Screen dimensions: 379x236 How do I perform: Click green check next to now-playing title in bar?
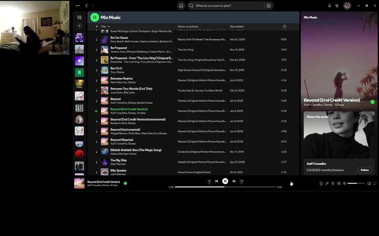coord(125,183)
